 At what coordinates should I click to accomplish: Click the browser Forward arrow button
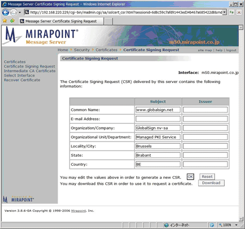(x=13, y=13)
